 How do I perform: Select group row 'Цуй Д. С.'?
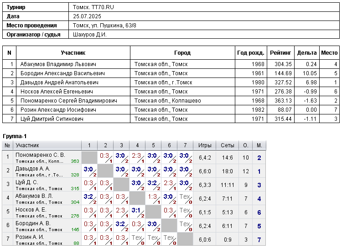(134, 185)
